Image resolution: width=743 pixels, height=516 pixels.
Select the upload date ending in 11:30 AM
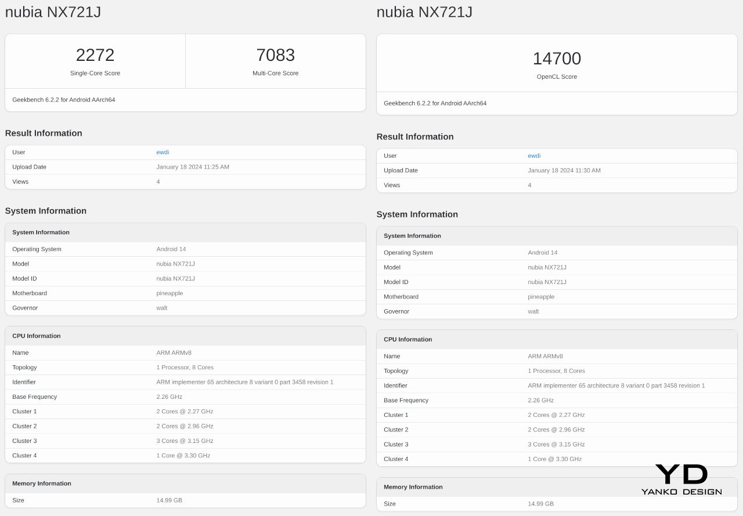[x=564, y=170]
